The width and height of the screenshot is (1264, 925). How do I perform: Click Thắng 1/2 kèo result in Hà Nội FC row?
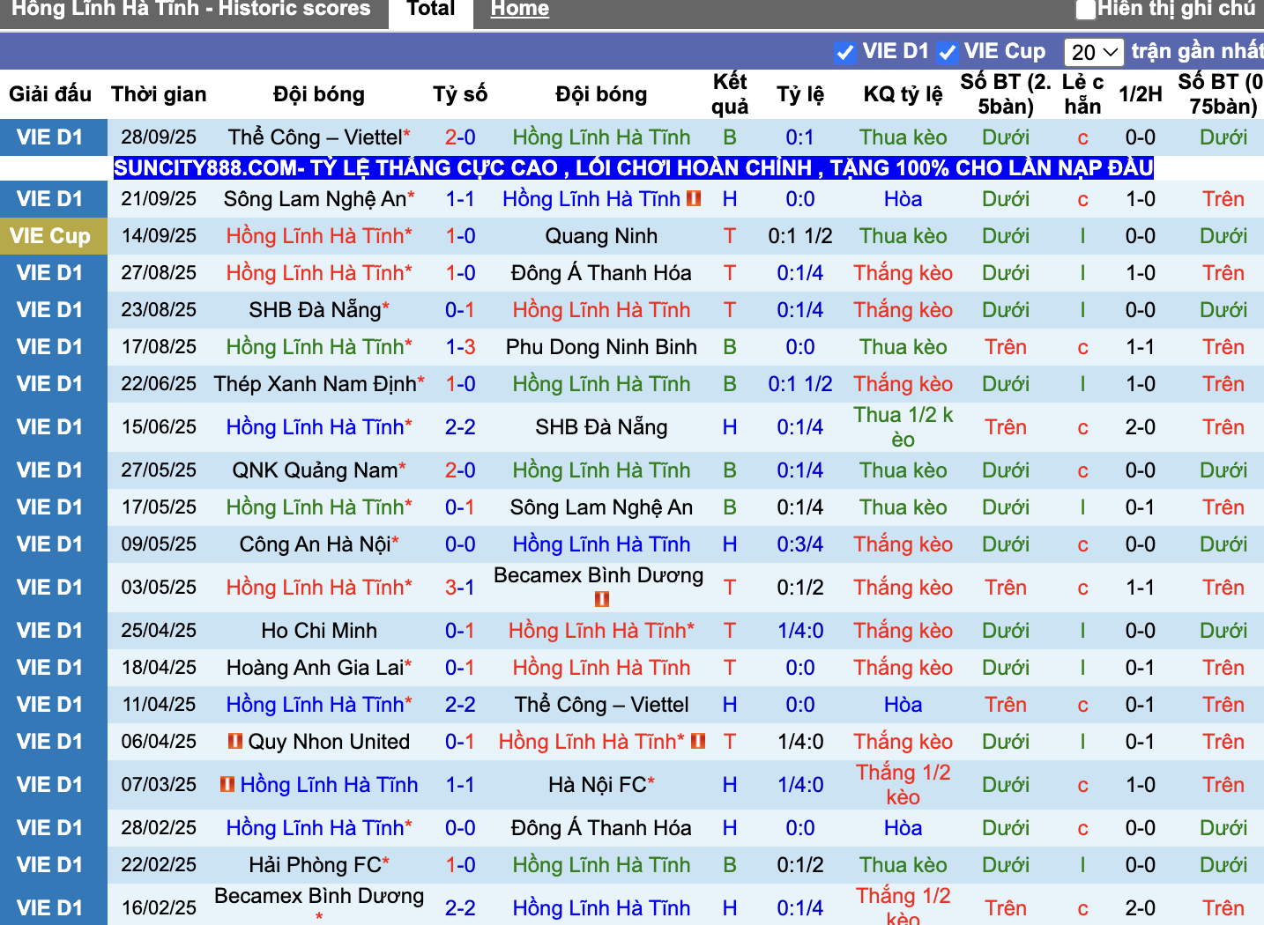(x=903, y=785)
